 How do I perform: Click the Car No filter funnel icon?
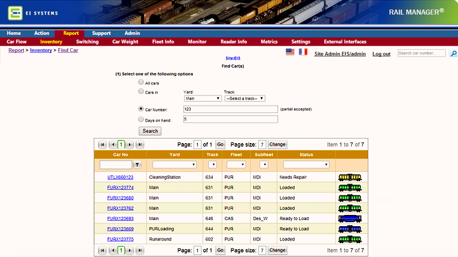tap(137, 165)
